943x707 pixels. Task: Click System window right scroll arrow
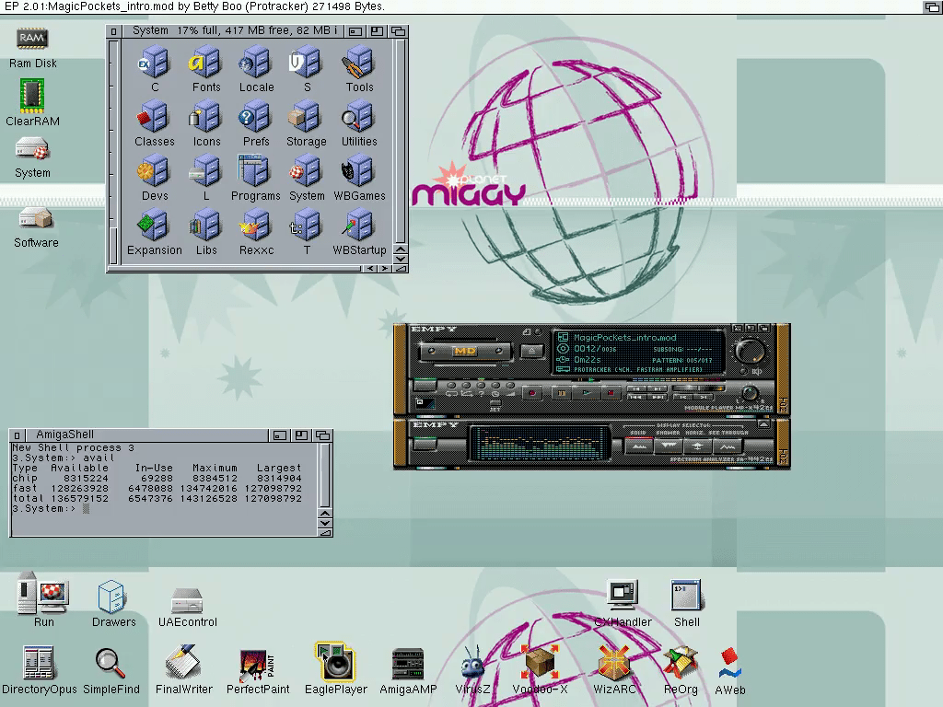click(384, 268)
